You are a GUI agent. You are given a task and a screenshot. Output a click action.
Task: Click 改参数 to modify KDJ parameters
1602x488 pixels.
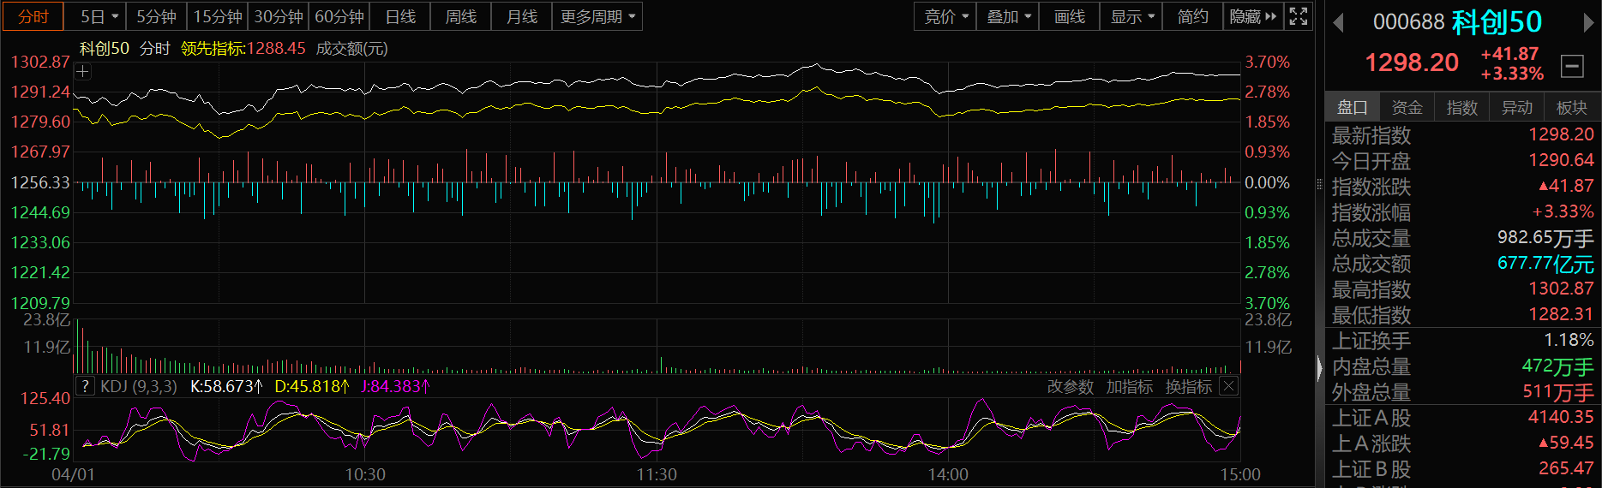(x=1070, y=386)
